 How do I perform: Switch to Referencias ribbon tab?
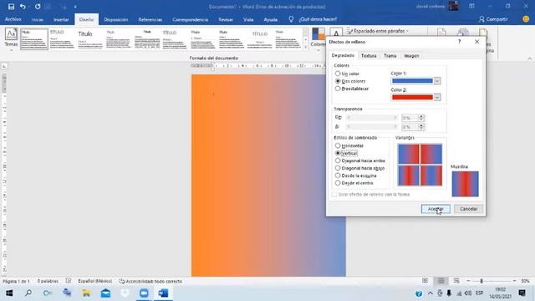[150, 19]
